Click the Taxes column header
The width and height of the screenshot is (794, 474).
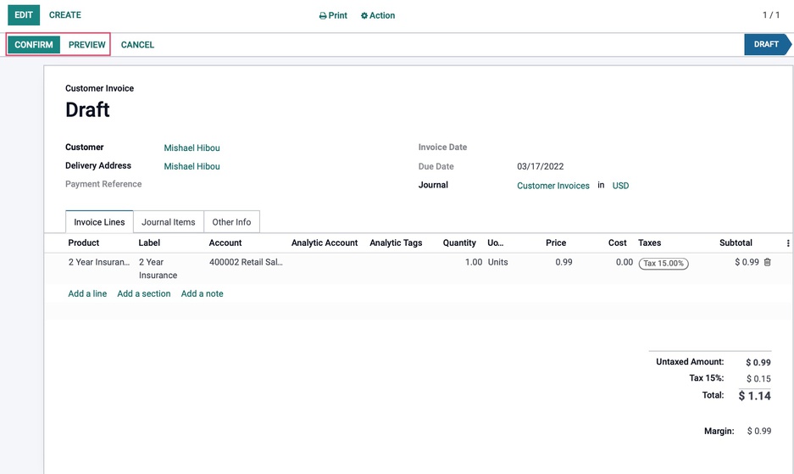650,243
